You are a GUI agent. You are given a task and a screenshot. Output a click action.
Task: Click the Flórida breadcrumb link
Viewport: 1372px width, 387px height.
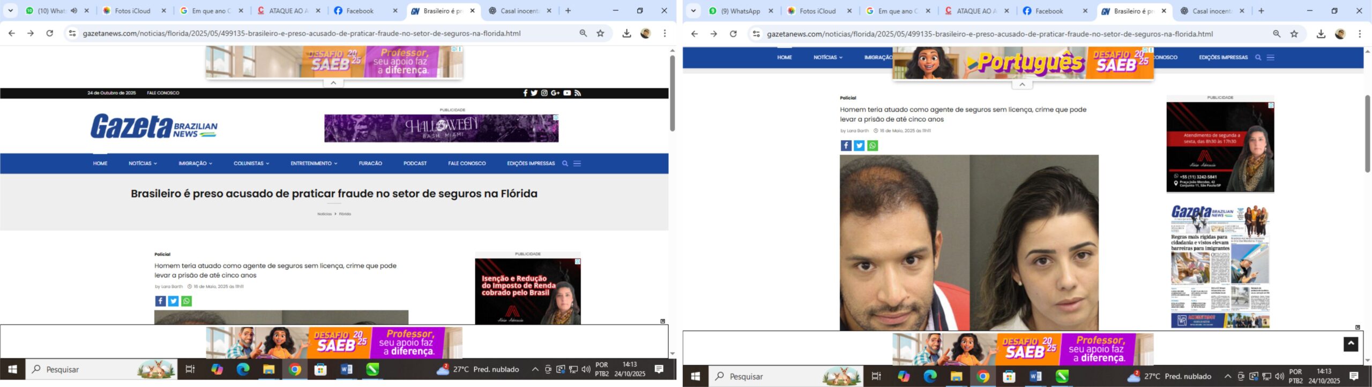pos(345,214)
